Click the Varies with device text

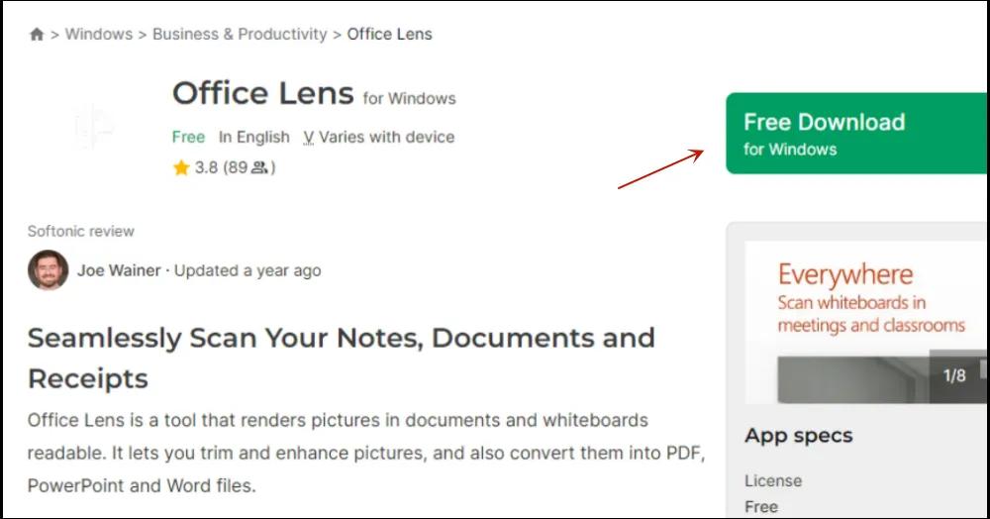coord(386,137)
